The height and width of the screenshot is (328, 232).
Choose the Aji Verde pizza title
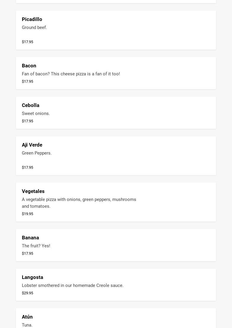coord(32,145)
